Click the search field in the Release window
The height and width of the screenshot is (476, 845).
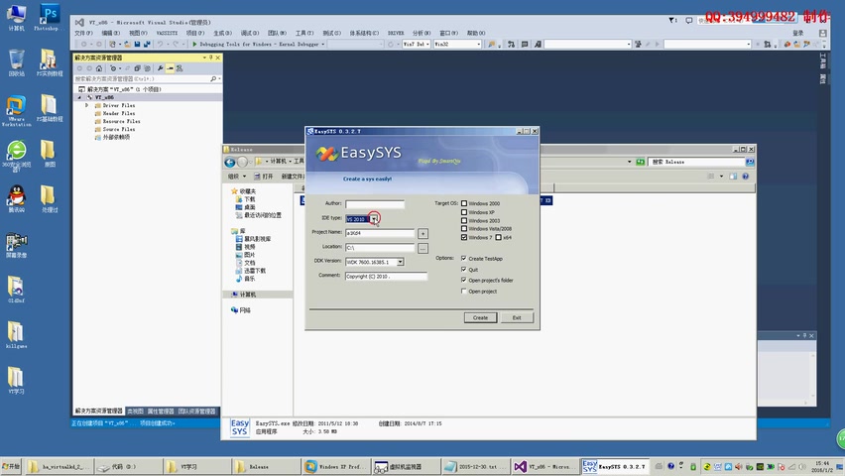(x=696, y=162)
